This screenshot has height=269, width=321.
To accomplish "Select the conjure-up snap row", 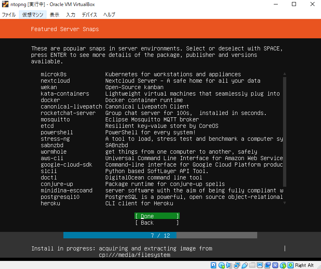I will (x=162, y=184).
